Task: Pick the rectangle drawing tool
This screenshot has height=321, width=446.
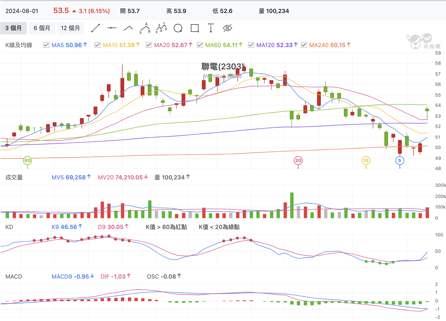Action: 195,28
